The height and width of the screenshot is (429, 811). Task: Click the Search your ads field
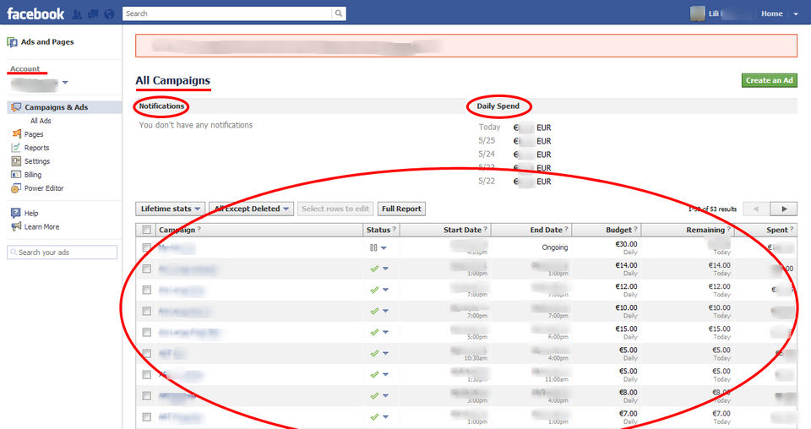[62, 253]
